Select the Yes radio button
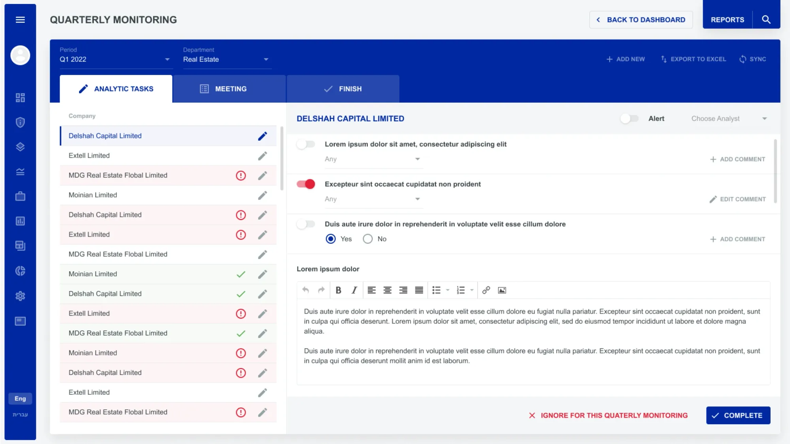Screen dimensions: 790x444 pos(331,239)
